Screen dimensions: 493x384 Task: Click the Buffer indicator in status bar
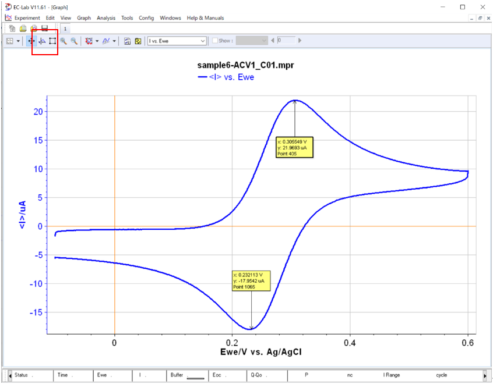187,375
